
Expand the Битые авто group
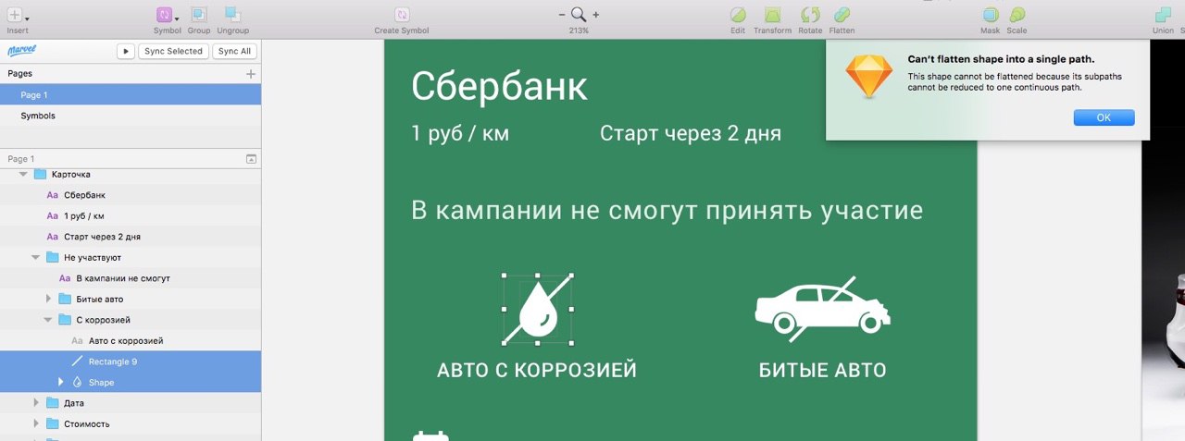[x=48, y=299]
